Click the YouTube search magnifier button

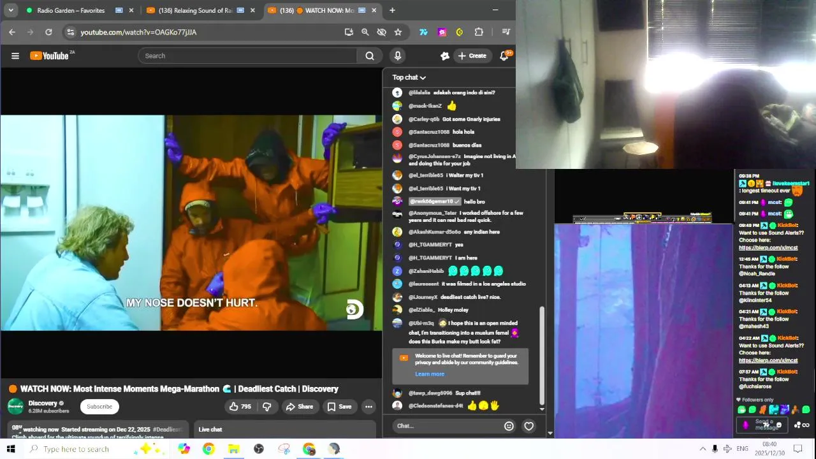pos(370,55)
